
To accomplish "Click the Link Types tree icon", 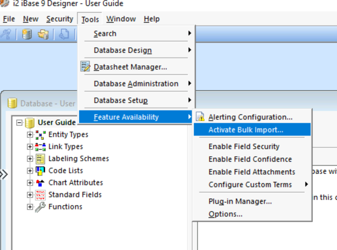I will tap(40, 147).
